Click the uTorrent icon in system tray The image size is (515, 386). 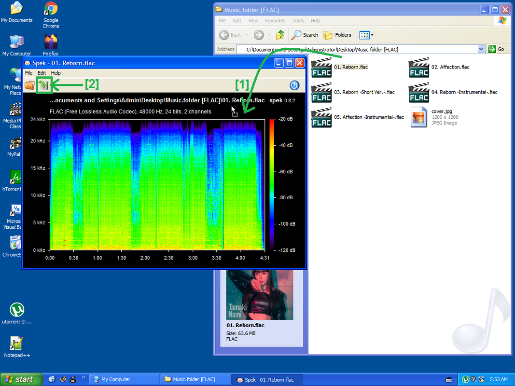tap(465, 379)
